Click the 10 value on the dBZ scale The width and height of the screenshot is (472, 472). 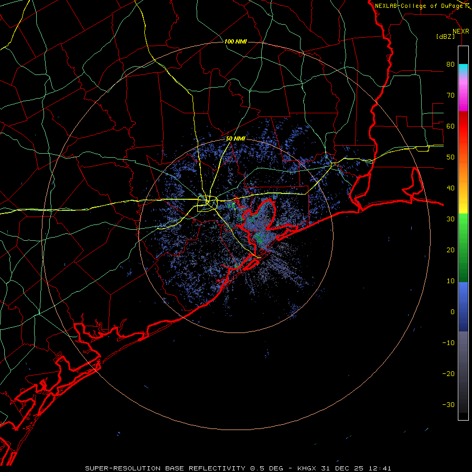450,281
